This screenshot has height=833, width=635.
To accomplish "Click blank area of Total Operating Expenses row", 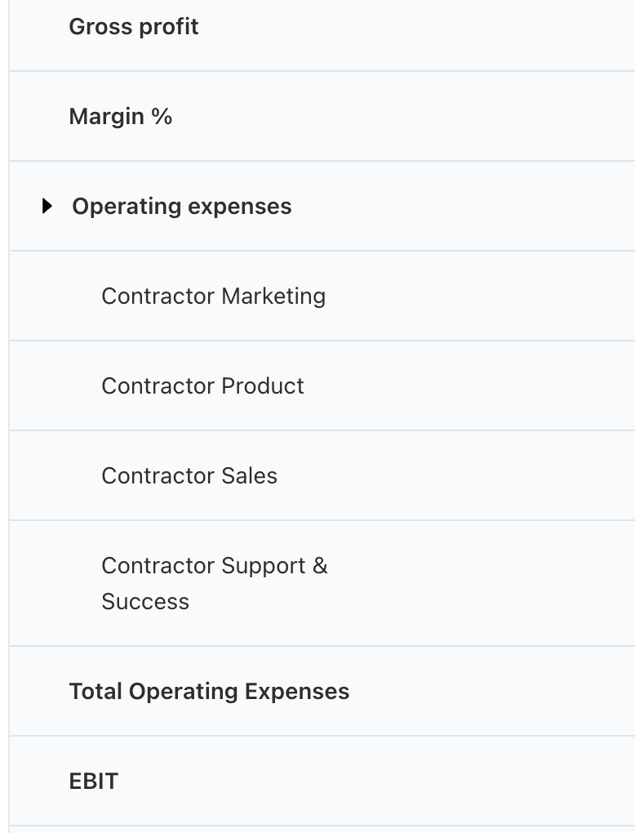I will click(x=494, y=691).
